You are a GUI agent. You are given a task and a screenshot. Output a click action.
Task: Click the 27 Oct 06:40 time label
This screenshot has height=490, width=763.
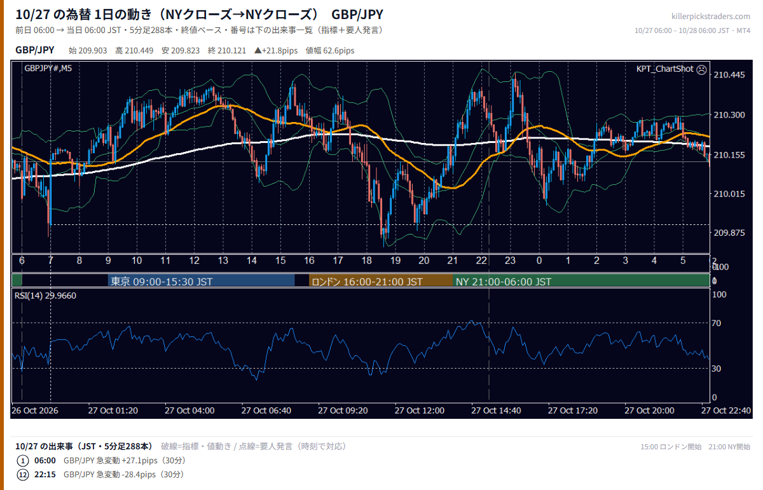pyautogui.click(x=266, y=411)
